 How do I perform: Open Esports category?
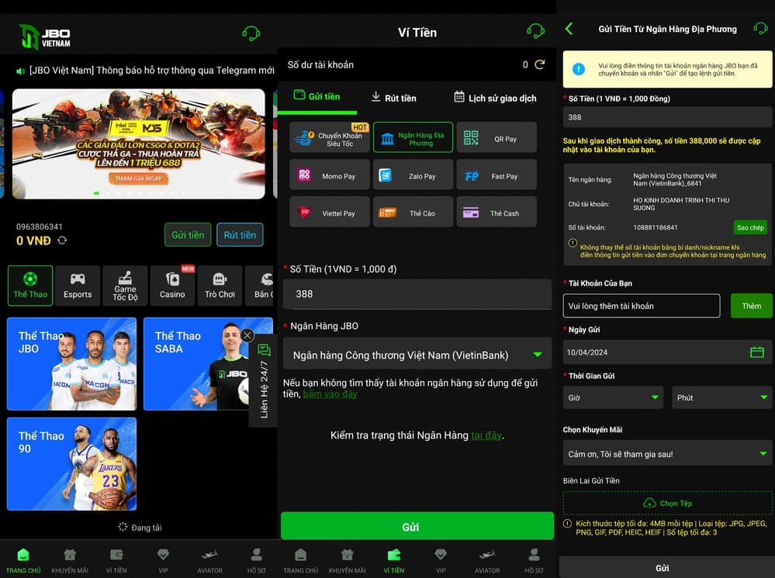coord(78,286)
